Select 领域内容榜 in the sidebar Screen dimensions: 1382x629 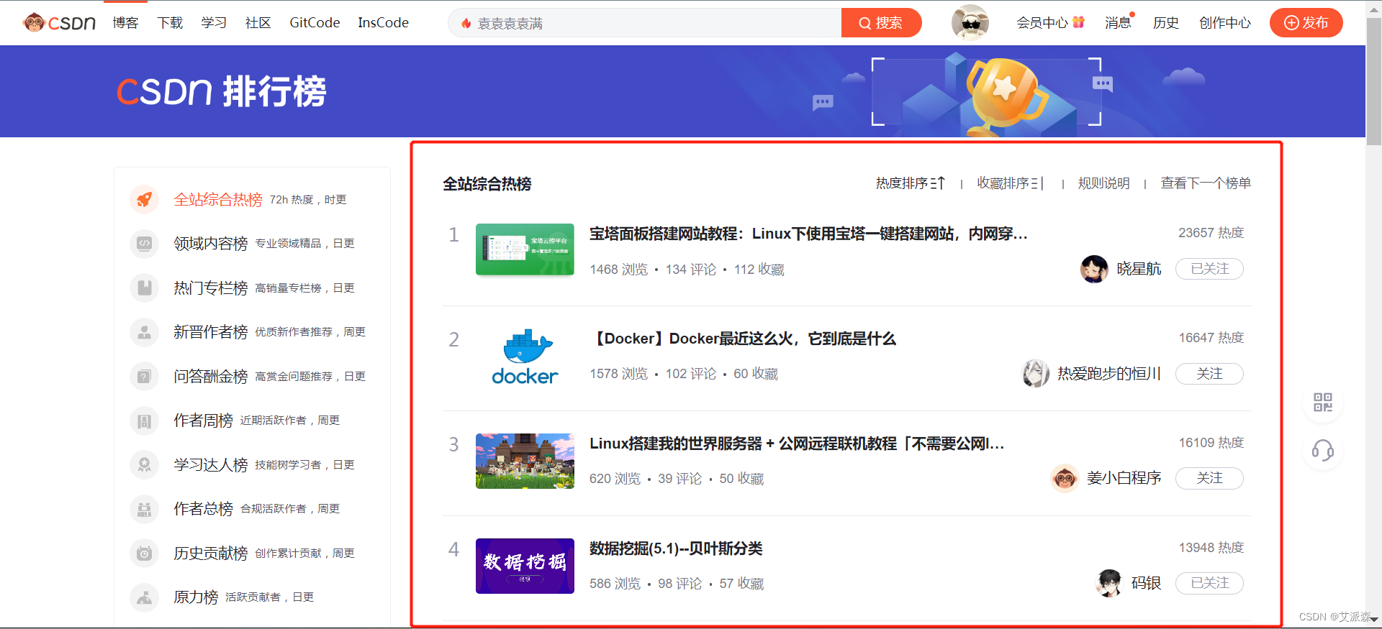pyautogui.click(x=210, y=244)
